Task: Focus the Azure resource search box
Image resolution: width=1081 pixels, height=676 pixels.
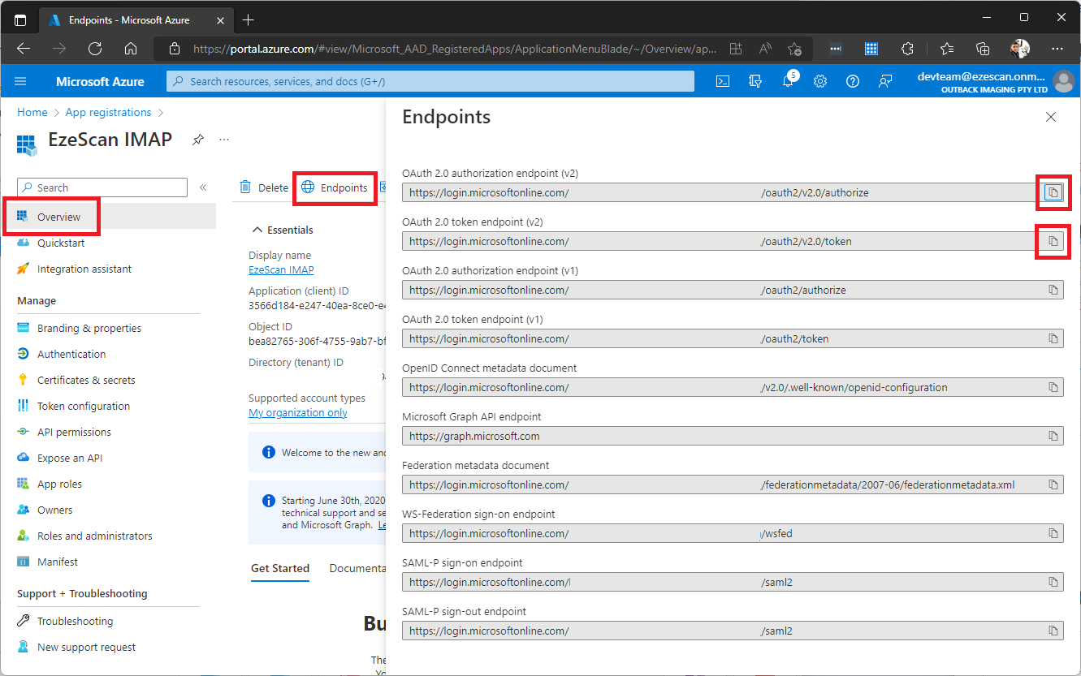Action: tap(430, 81)
